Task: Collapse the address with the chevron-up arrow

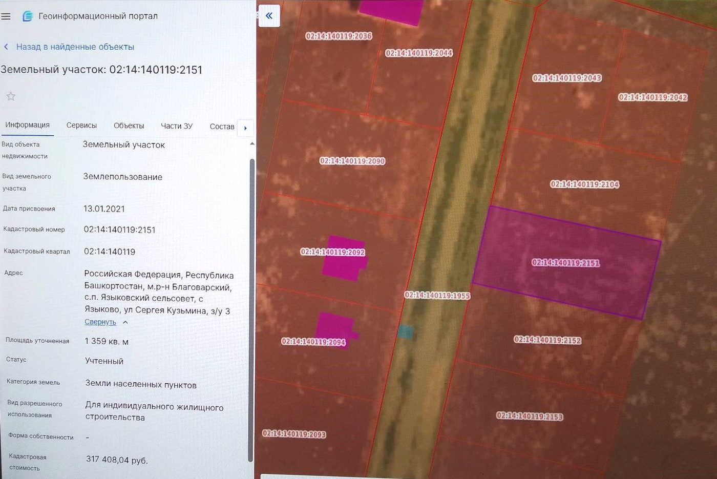Action: tap(125, 322)
